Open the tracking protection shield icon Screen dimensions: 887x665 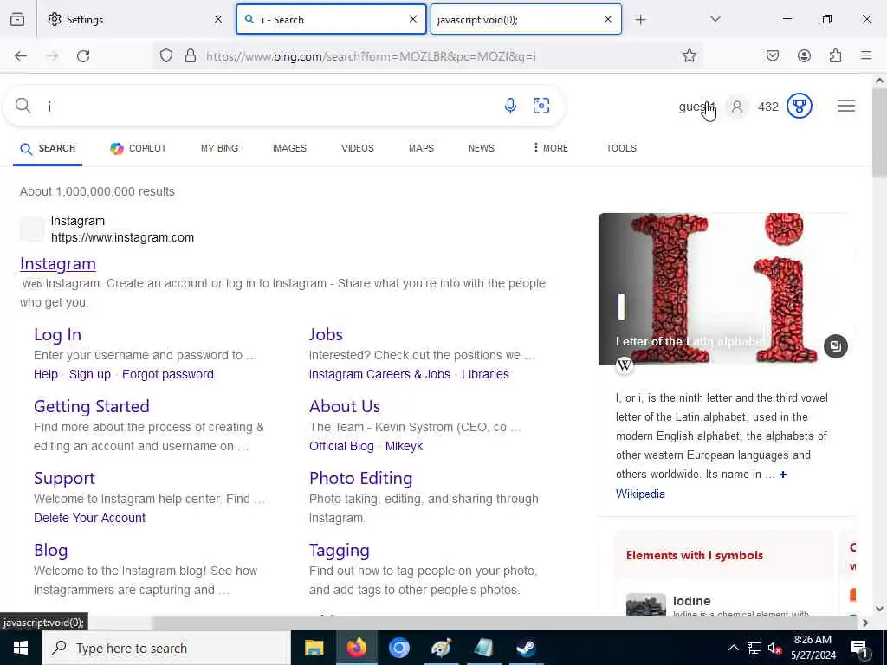click(165, 55)
